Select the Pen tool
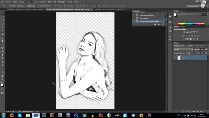 pyautogui.click(x=2, y=62)
